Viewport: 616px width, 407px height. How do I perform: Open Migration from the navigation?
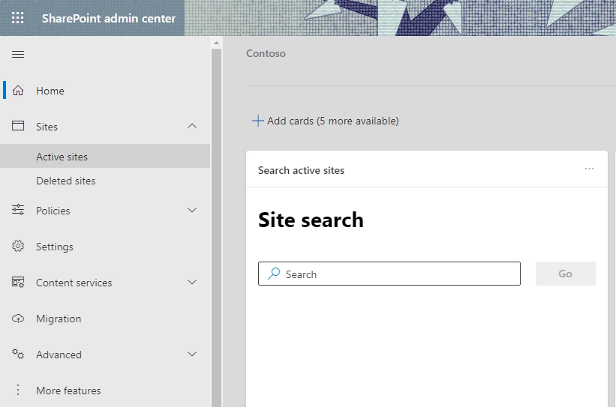tap(105, 319)
